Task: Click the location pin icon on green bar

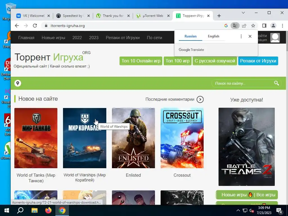Action: pyautogui.click(x=18, y=83)
